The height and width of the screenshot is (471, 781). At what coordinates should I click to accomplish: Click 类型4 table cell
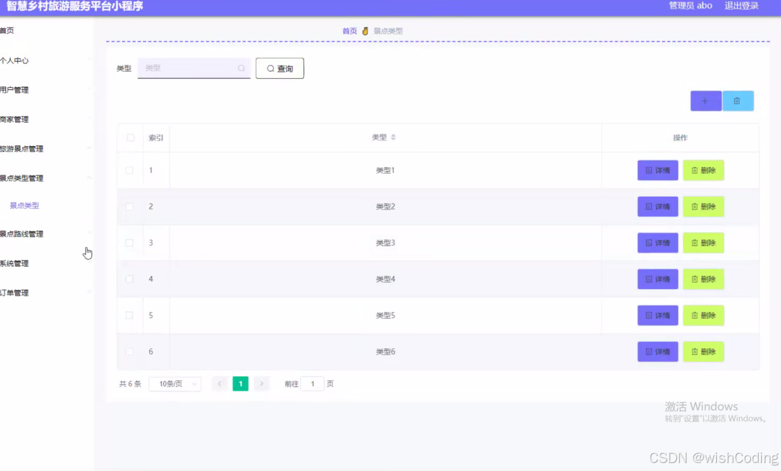point(385,279)
